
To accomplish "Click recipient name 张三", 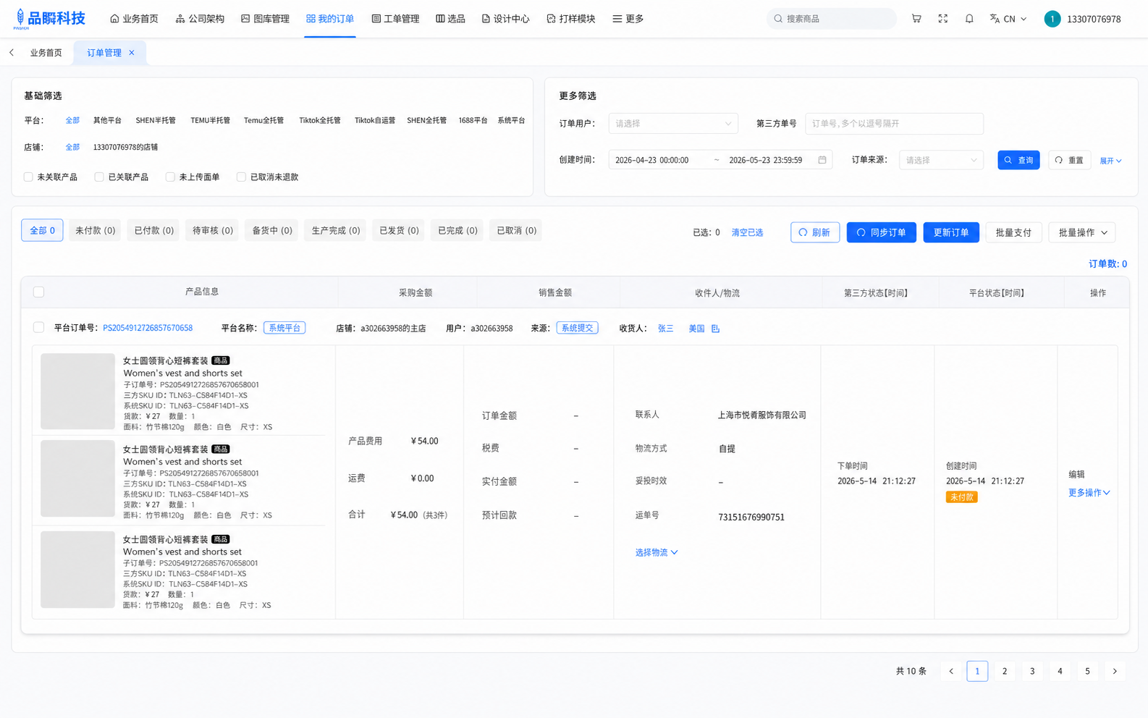I will tap(665, 329).
